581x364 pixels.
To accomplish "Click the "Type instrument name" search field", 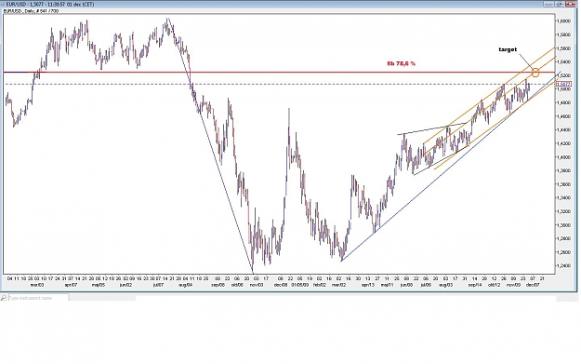I will point(38,298).
